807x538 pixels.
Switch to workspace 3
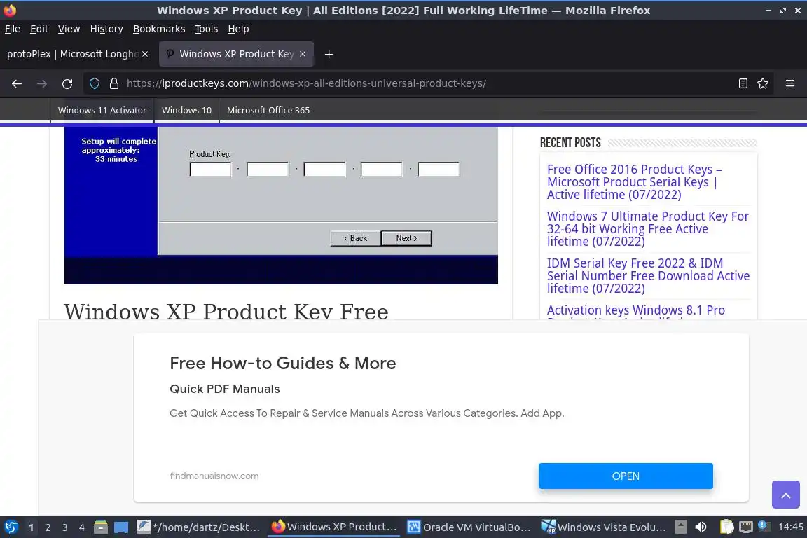pos(65,527)
